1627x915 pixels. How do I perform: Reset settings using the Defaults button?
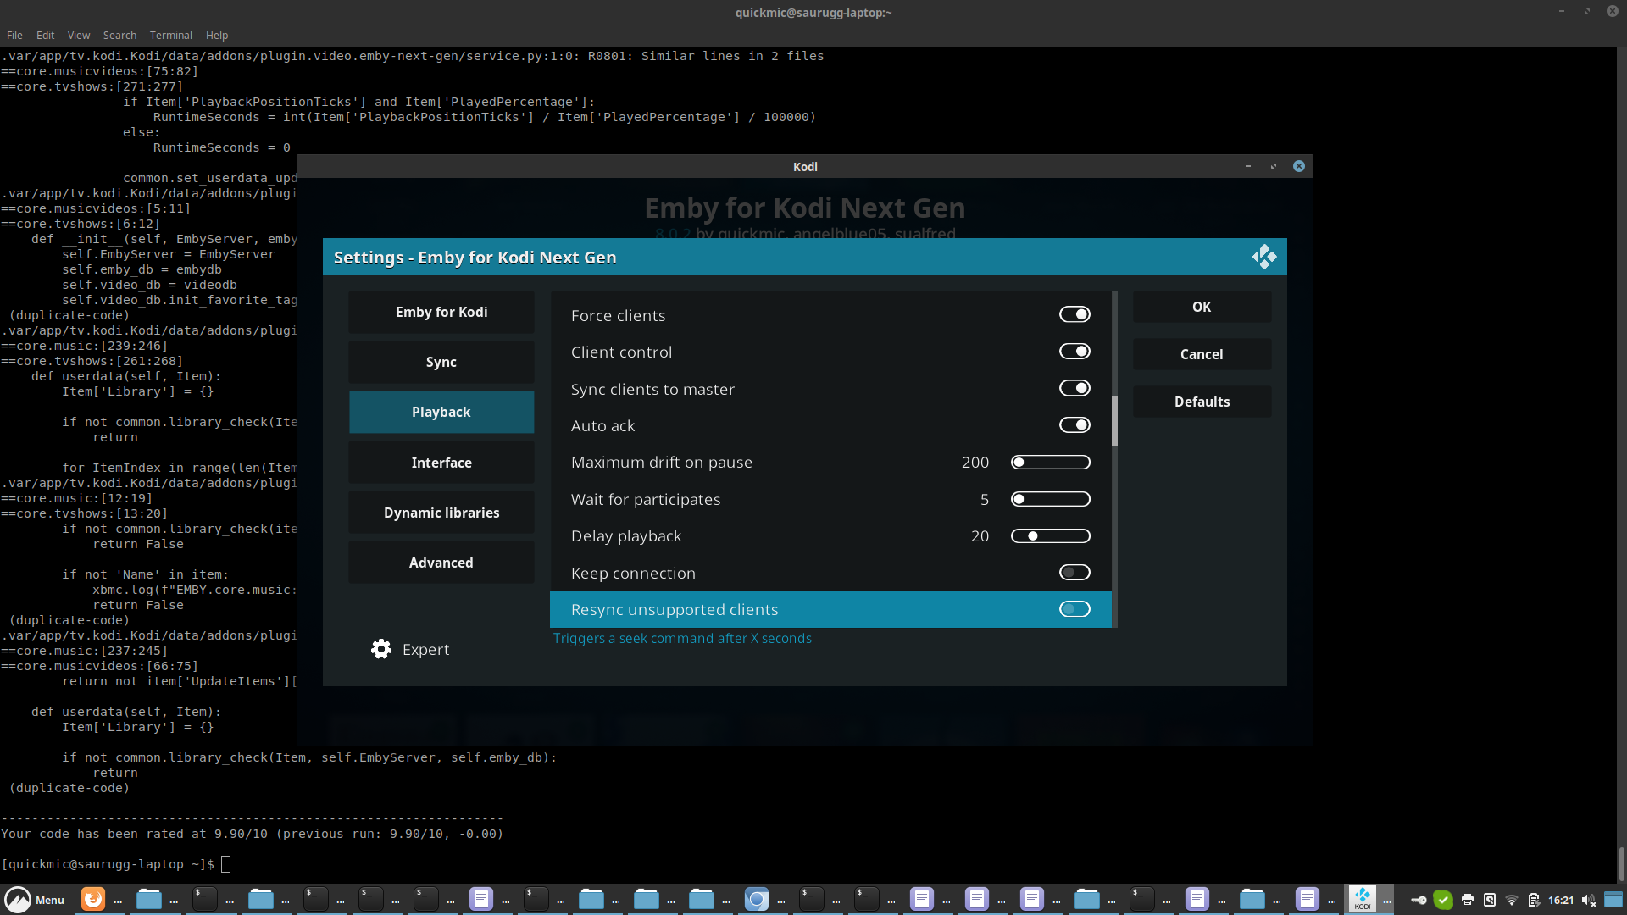(x=1202, y=401)
